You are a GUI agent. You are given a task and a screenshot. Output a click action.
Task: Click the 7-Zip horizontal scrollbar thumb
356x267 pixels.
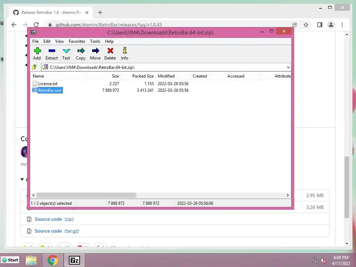(86, 195)
